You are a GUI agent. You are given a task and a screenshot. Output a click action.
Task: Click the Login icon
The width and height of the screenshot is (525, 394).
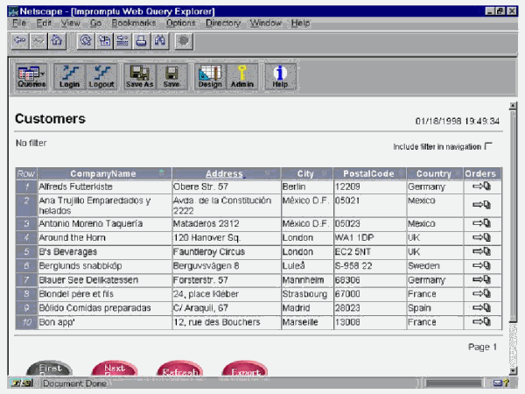tap(69, 76)
